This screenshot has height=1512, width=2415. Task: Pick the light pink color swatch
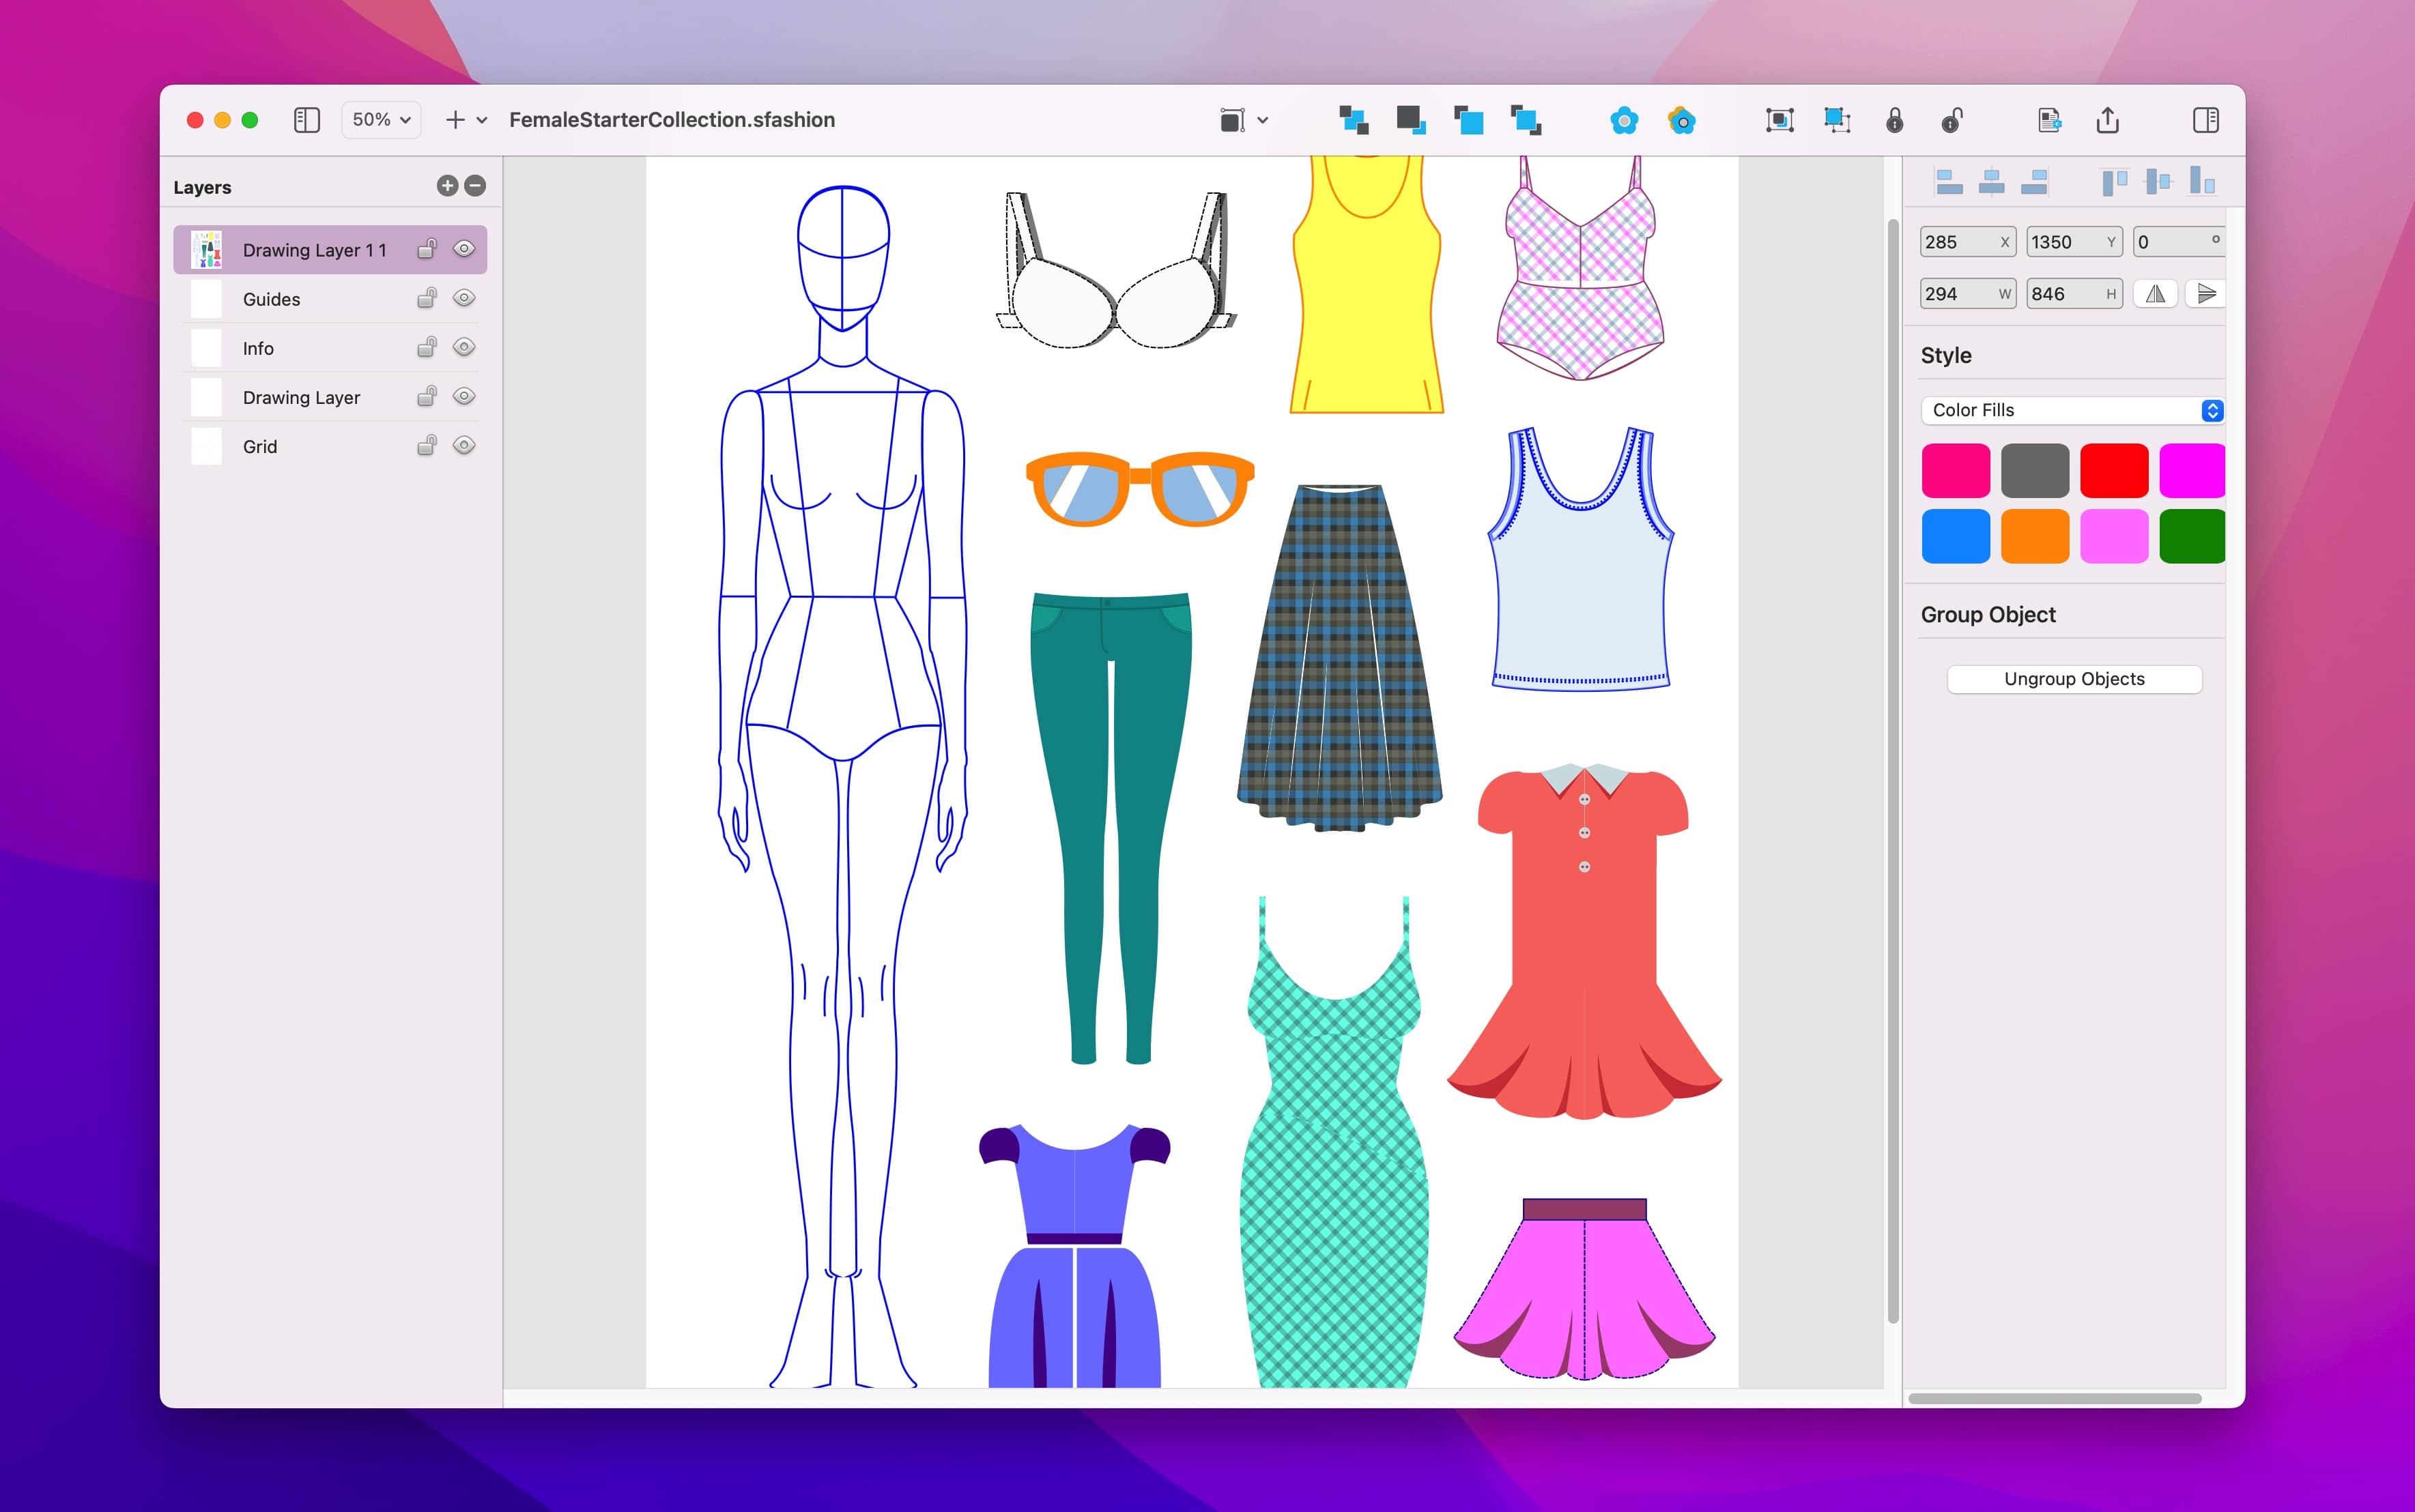(x=2114, y=536)
